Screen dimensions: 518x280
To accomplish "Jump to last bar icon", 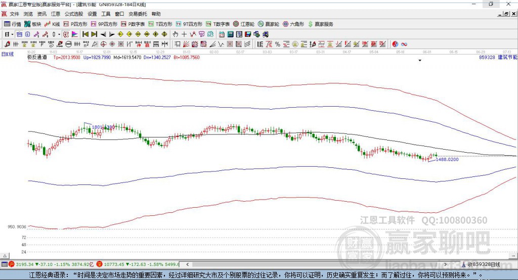I will 94,34.
